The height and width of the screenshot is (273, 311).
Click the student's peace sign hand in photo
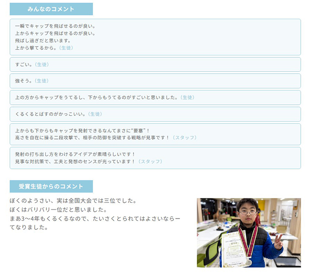point(278,241)
